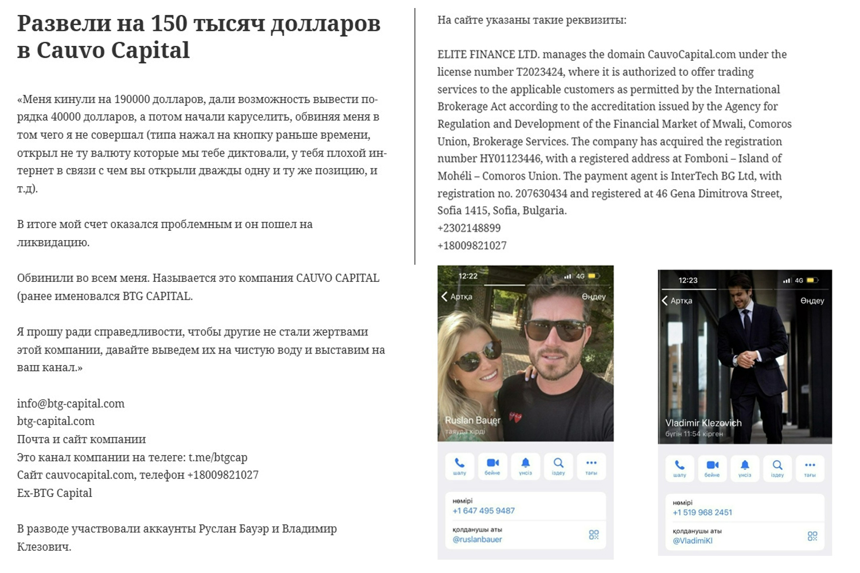Tap the call icon under Ruslan Bauer
This screenshot has height=573, width=860.
[x=460, y=466]
